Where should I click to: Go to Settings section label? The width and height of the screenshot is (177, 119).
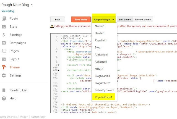coord(15,75)
